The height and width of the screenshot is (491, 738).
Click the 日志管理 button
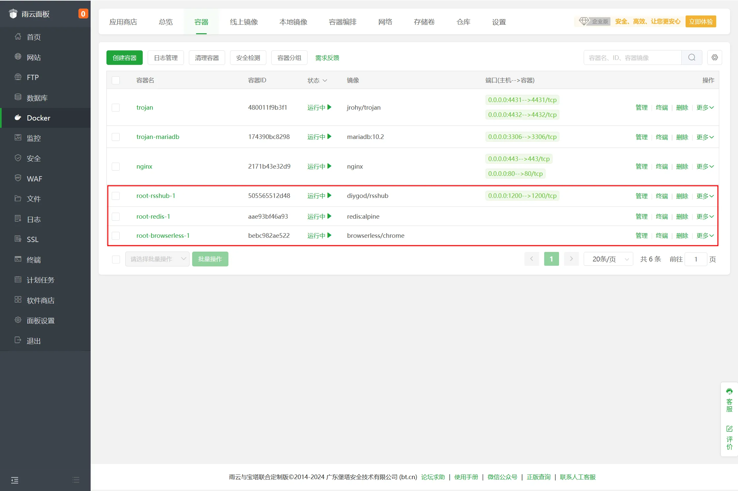pos(166,58)
